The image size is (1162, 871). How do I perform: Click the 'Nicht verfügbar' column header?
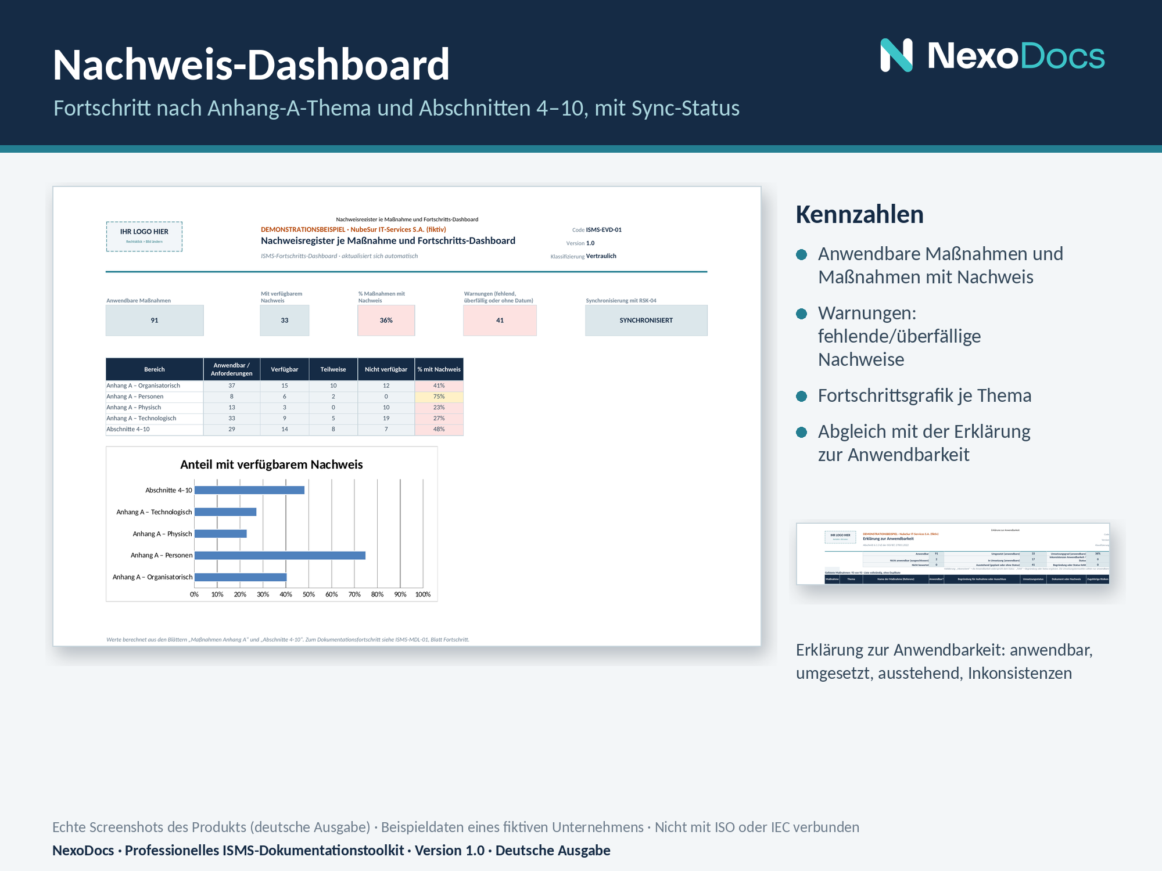click(x=386, y=369)
